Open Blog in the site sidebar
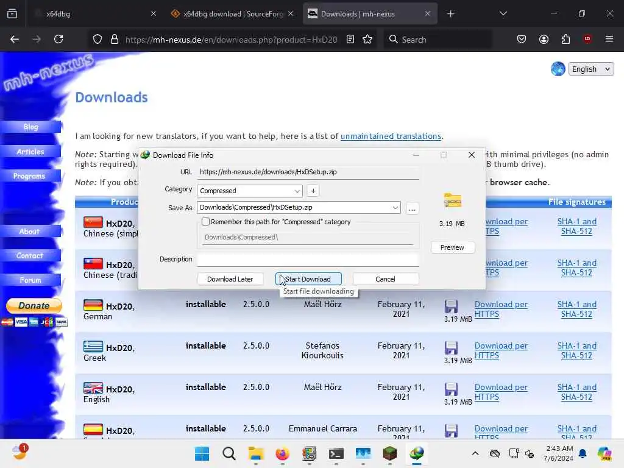 (30, 127)
